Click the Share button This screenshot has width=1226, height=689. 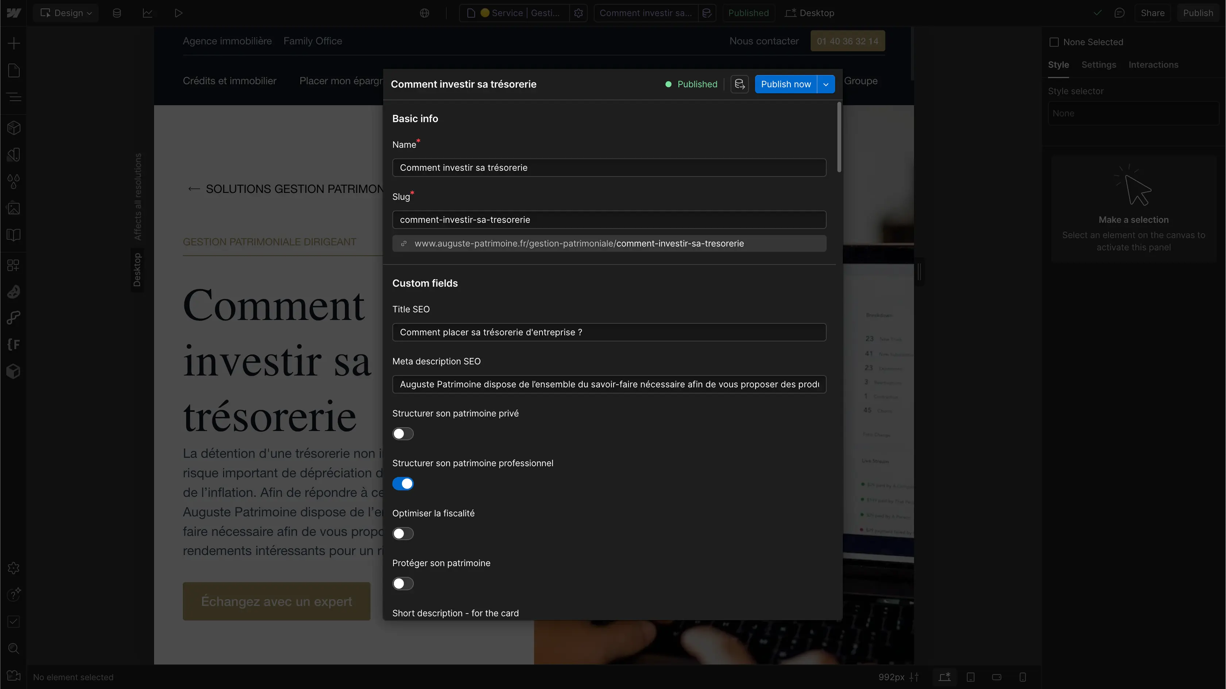tap(1152, 13)
